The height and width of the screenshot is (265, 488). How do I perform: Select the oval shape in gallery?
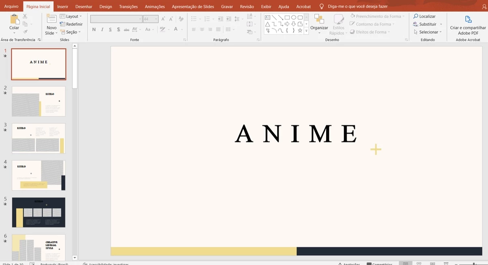[x=293, y=17]
